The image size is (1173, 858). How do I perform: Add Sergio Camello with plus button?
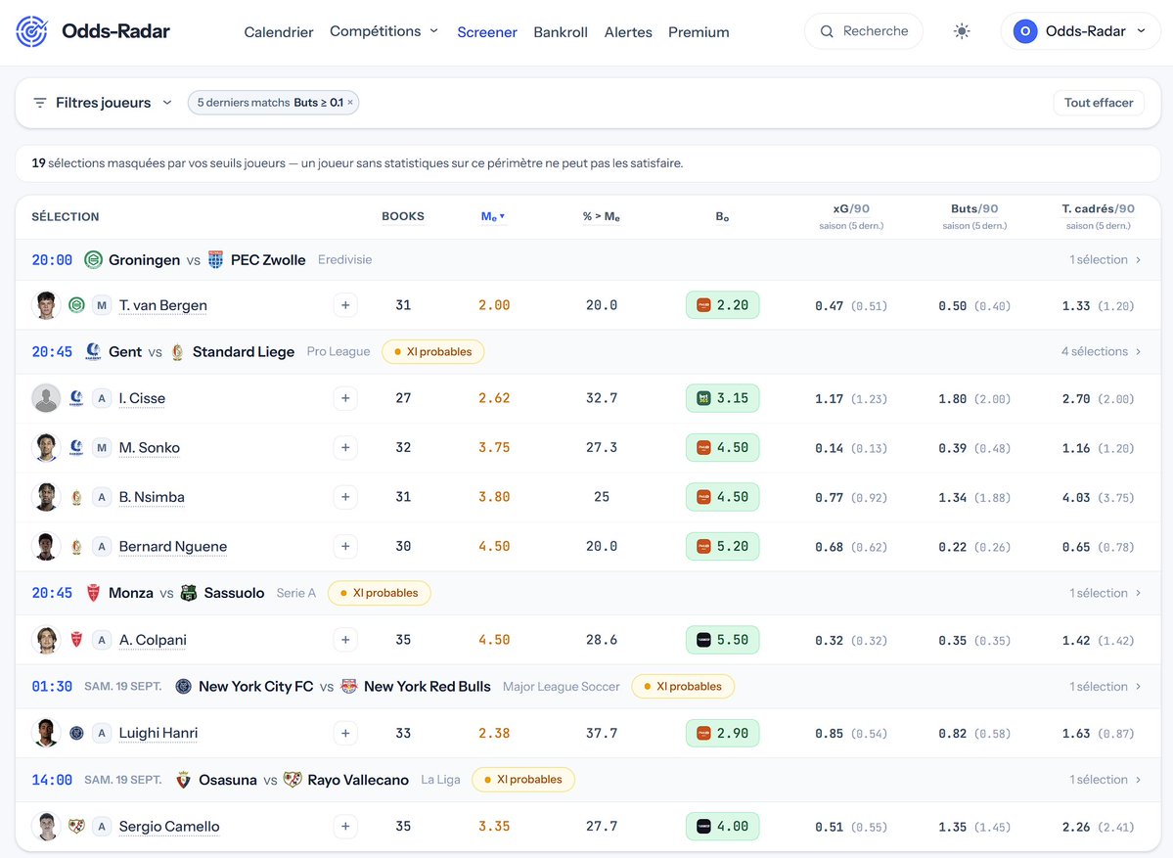345,826
